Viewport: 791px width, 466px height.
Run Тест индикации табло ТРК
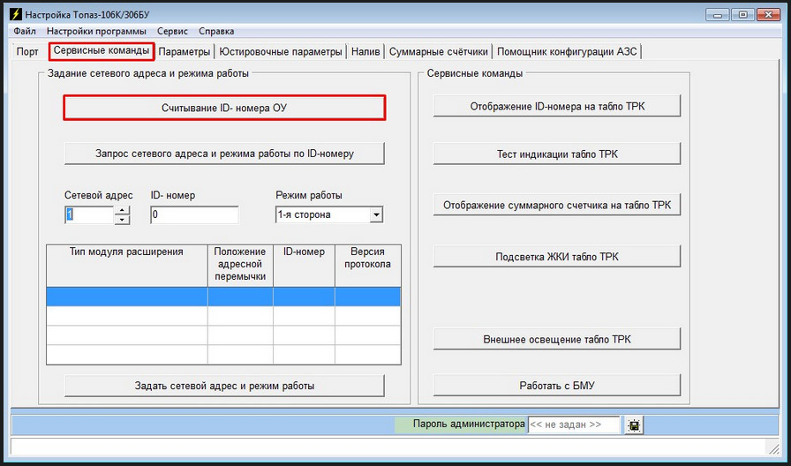click(x=557, y=154)
